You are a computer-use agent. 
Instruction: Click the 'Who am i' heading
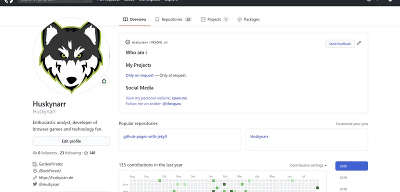coord(136,52)
